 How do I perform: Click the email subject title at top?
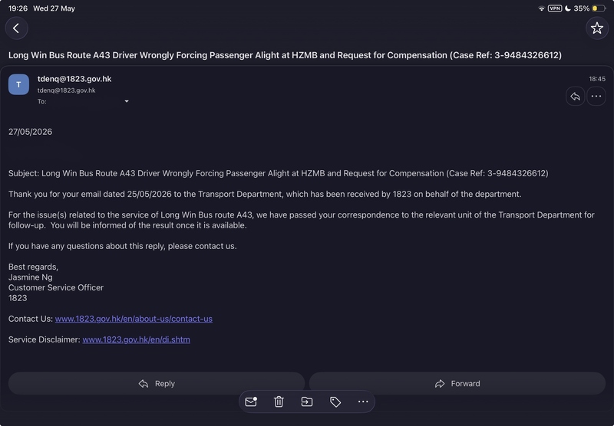tap(285, 55)
